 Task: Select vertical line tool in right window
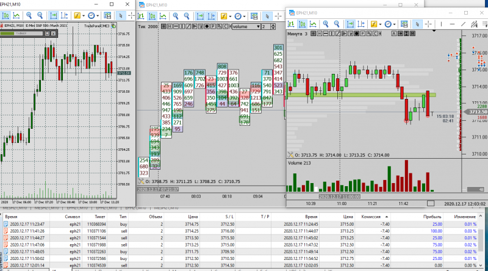[441, 24]
